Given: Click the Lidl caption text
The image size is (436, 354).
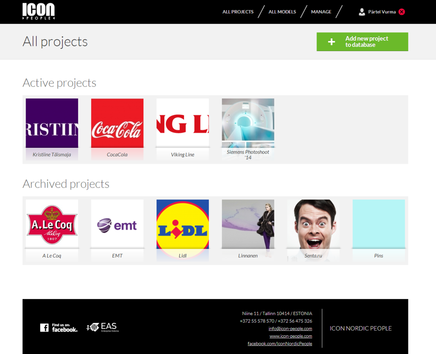Looking at the screenshot, I should pyautogui.click(x=182, y=256).
